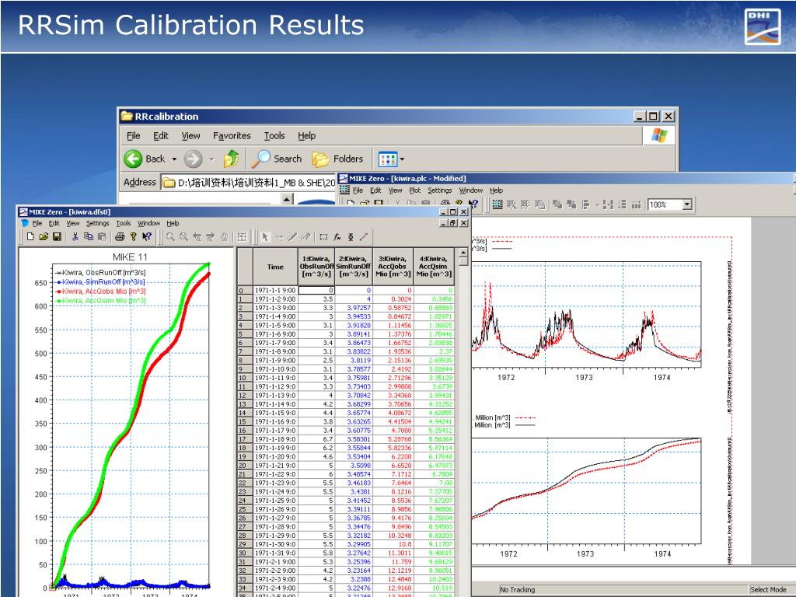
Task: Click Open folder icon in kiwira.dfs0 toolbar
Action: pyautogui.click(x=44, y=236)
